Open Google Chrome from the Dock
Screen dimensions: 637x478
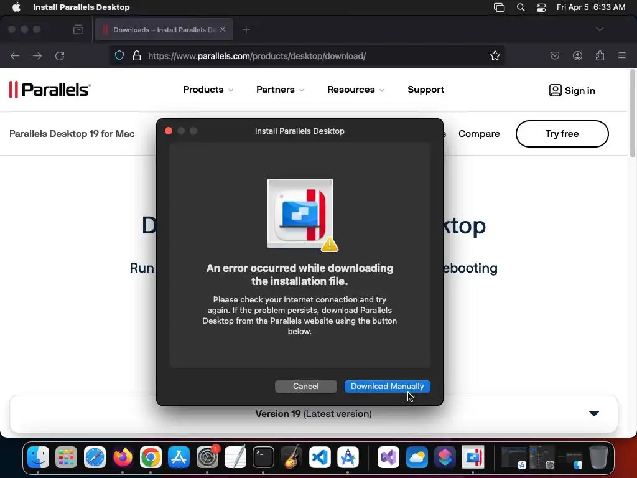point(151,457)
